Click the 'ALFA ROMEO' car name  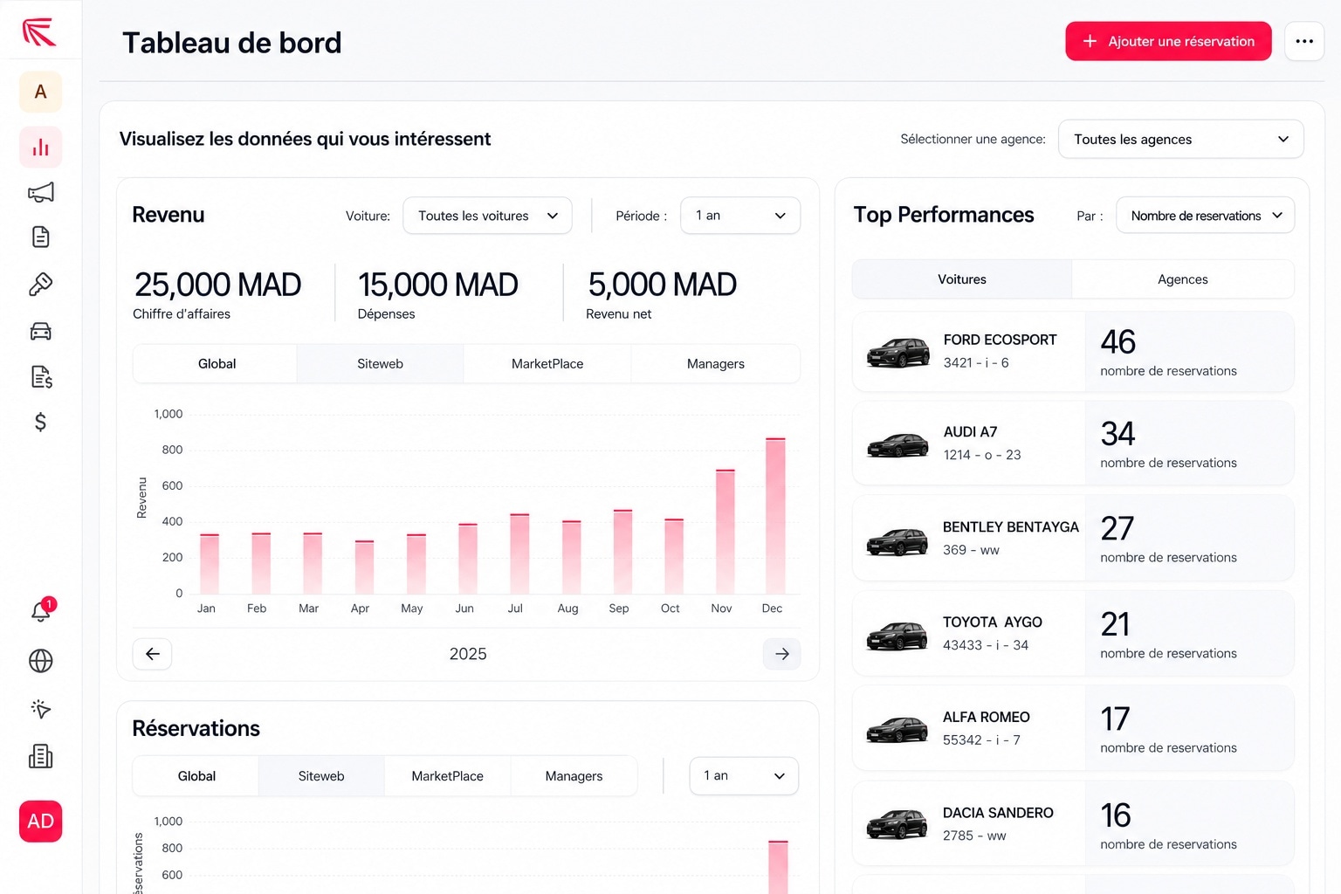click(987, 718)
